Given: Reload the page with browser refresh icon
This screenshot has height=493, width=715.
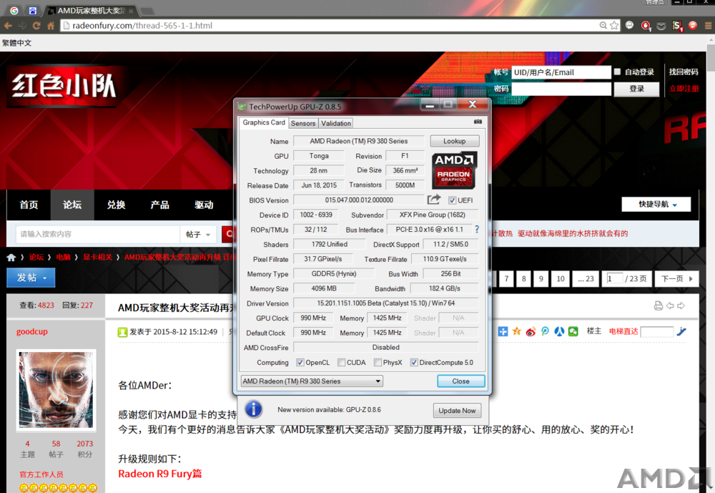Looking at the screenshot, I should click(x=36, y=26).
